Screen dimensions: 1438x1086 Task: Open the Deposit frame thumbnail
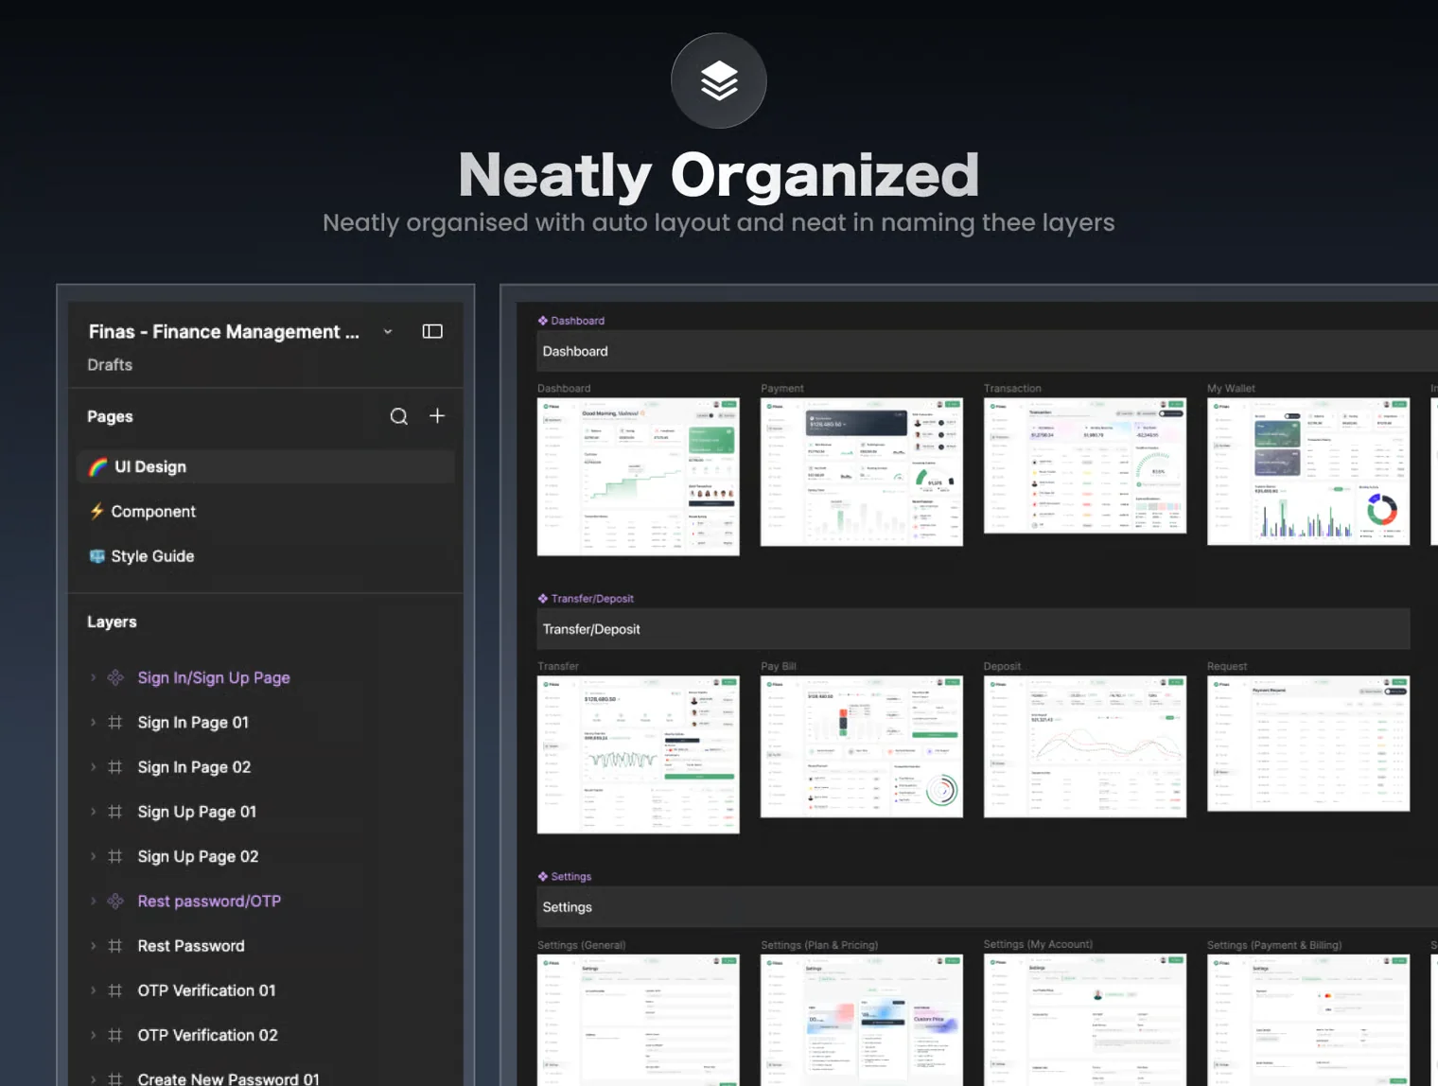tap(1085, 746)
